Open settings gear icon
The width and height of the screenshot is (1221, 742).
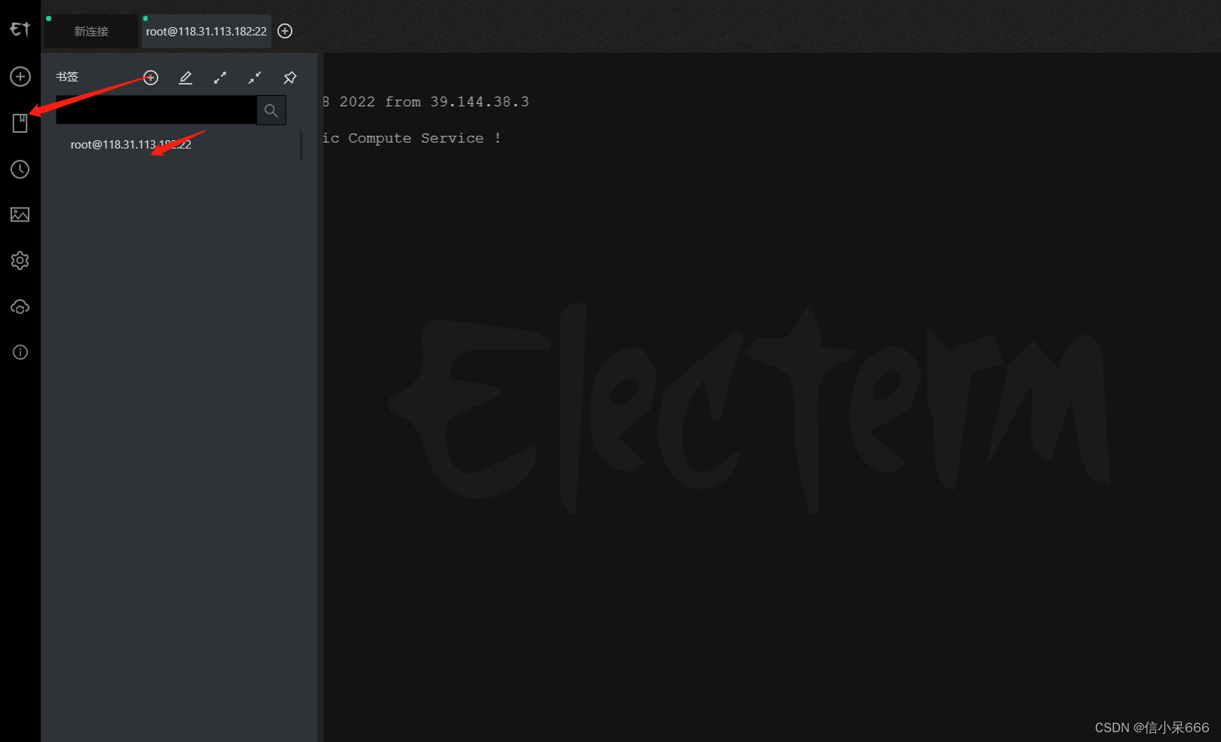20,260
